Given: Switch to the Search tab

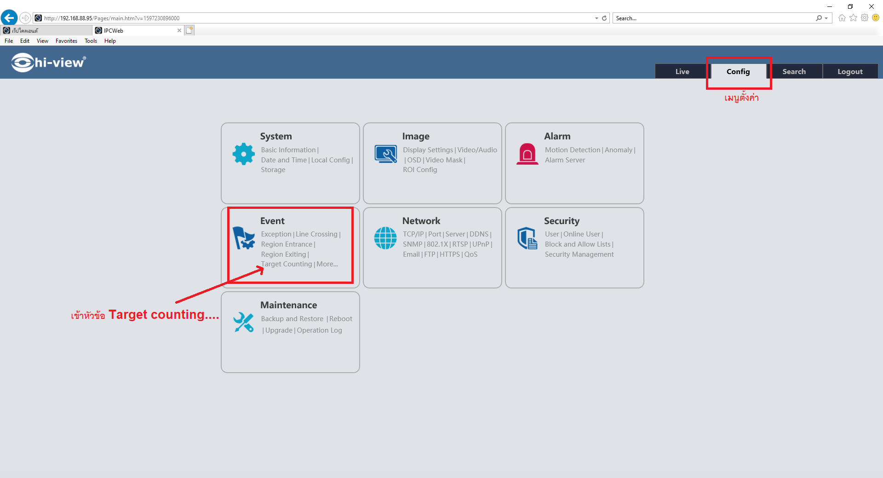Looking at the screenshot, I should [794, 72].
